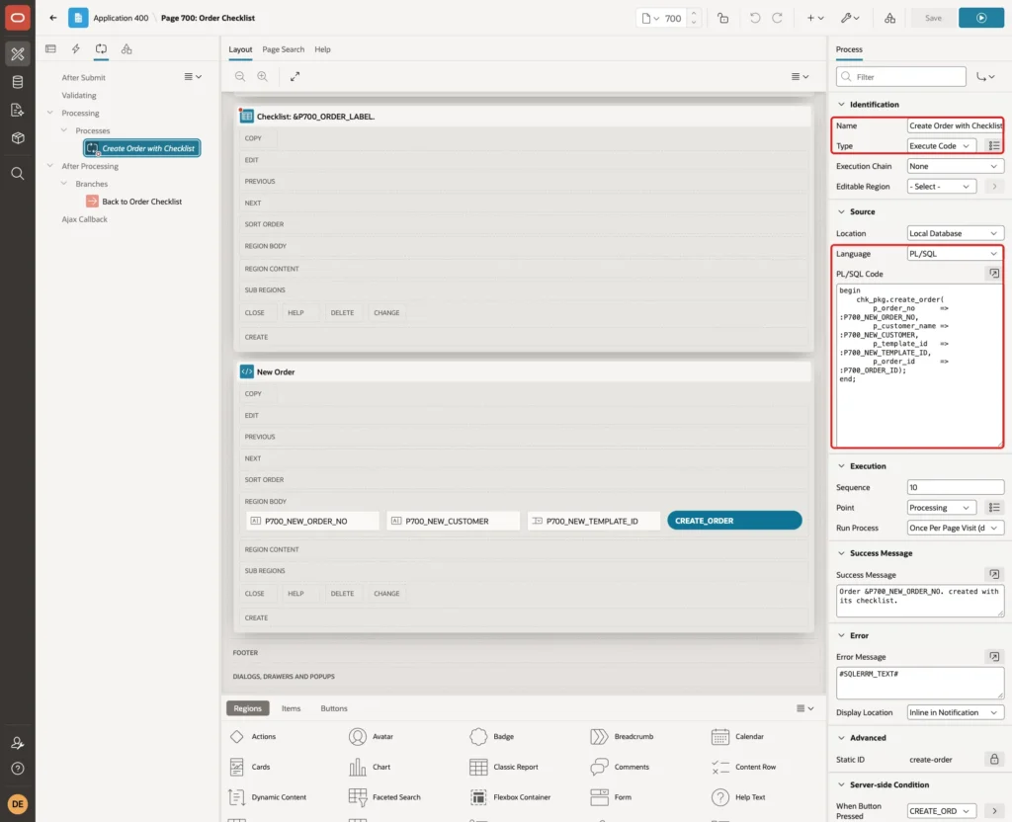Open the Execution Chain dropdown

956,166
